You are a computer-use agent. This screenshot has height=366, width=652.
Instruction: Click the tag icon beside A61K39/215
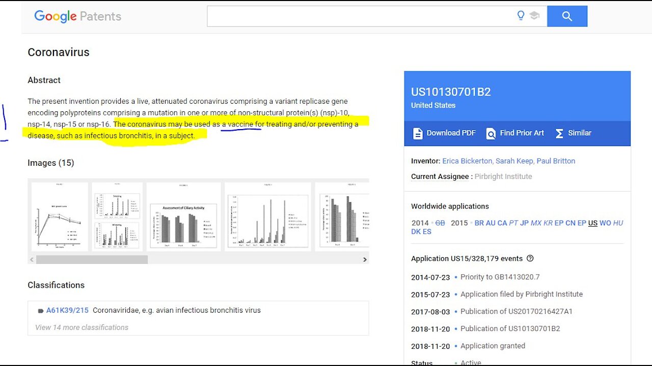click(x=41, y=311)
